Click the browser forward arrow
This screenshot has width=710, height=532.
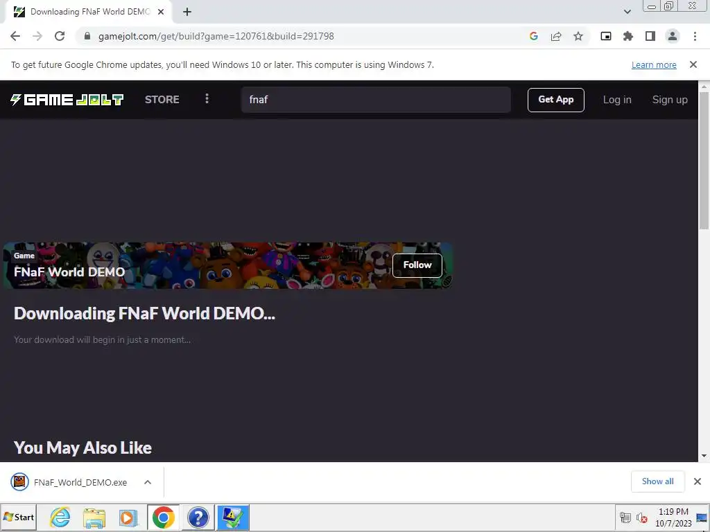37,36
